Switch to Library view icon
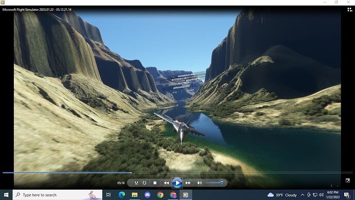Image resolution: width=355 pixels, height=200 pixels. coord(350,9)
